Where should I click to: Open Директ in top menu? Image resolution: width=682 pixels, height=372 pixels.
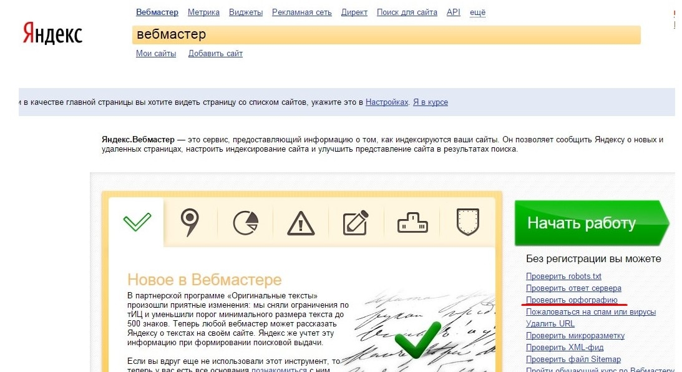[x=354, y=12]
